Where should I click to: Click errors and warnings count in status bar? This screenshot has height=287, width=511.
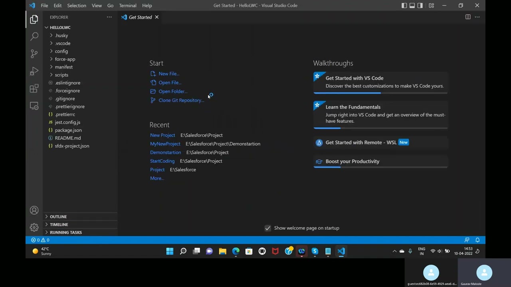coord(40,240)
